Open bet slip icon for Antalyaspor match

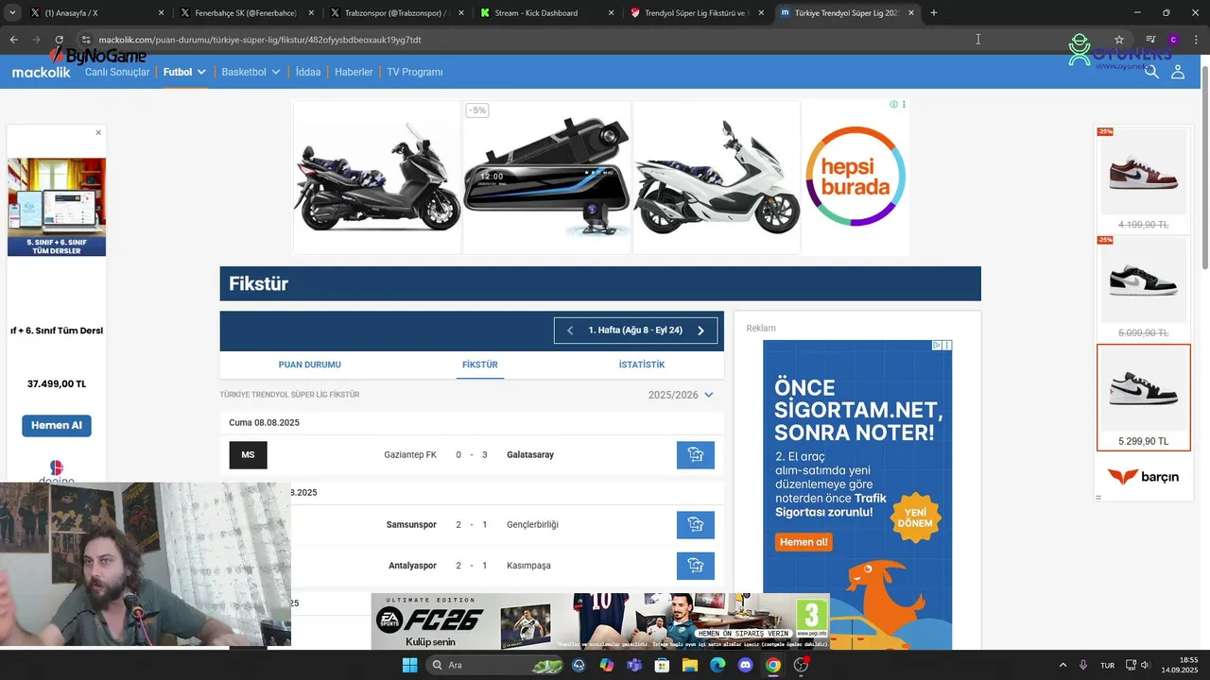tap(696, 566)
